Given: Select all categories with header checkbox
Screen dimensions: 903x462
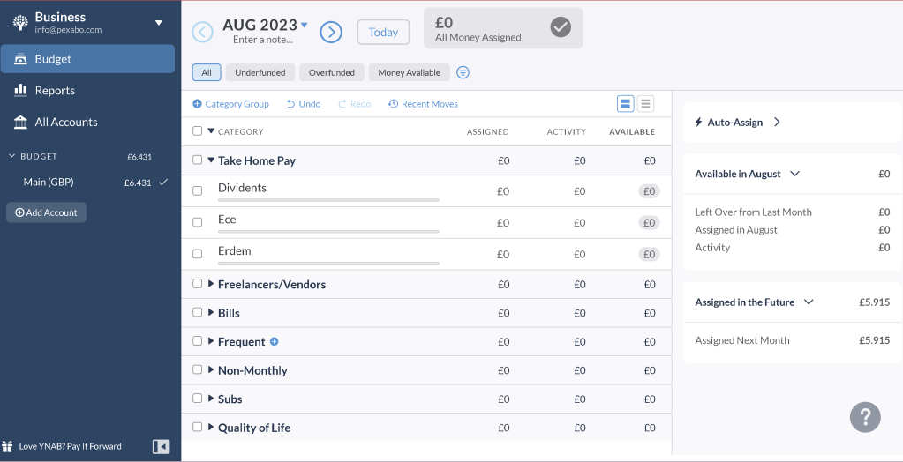Looking at the screenshot, I should point(197,131).
